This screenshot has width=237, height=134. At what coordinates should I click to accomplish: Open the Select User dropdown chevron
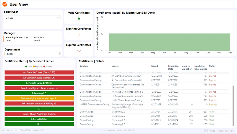click(58, 18)
